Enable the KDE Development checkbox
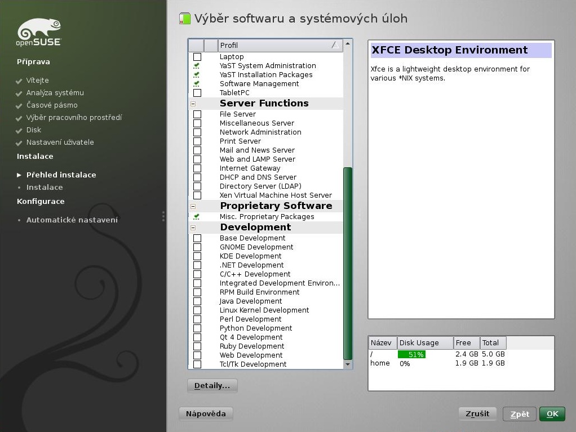576x432 pixels. coord(197,256)
